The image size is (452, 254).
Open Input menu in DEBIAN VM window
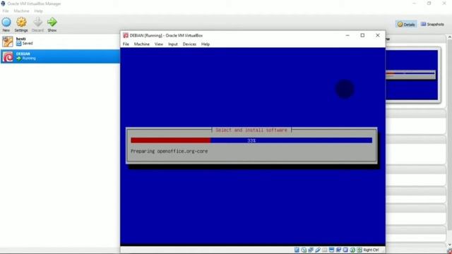pyautogui.click(x=172, y=44)
